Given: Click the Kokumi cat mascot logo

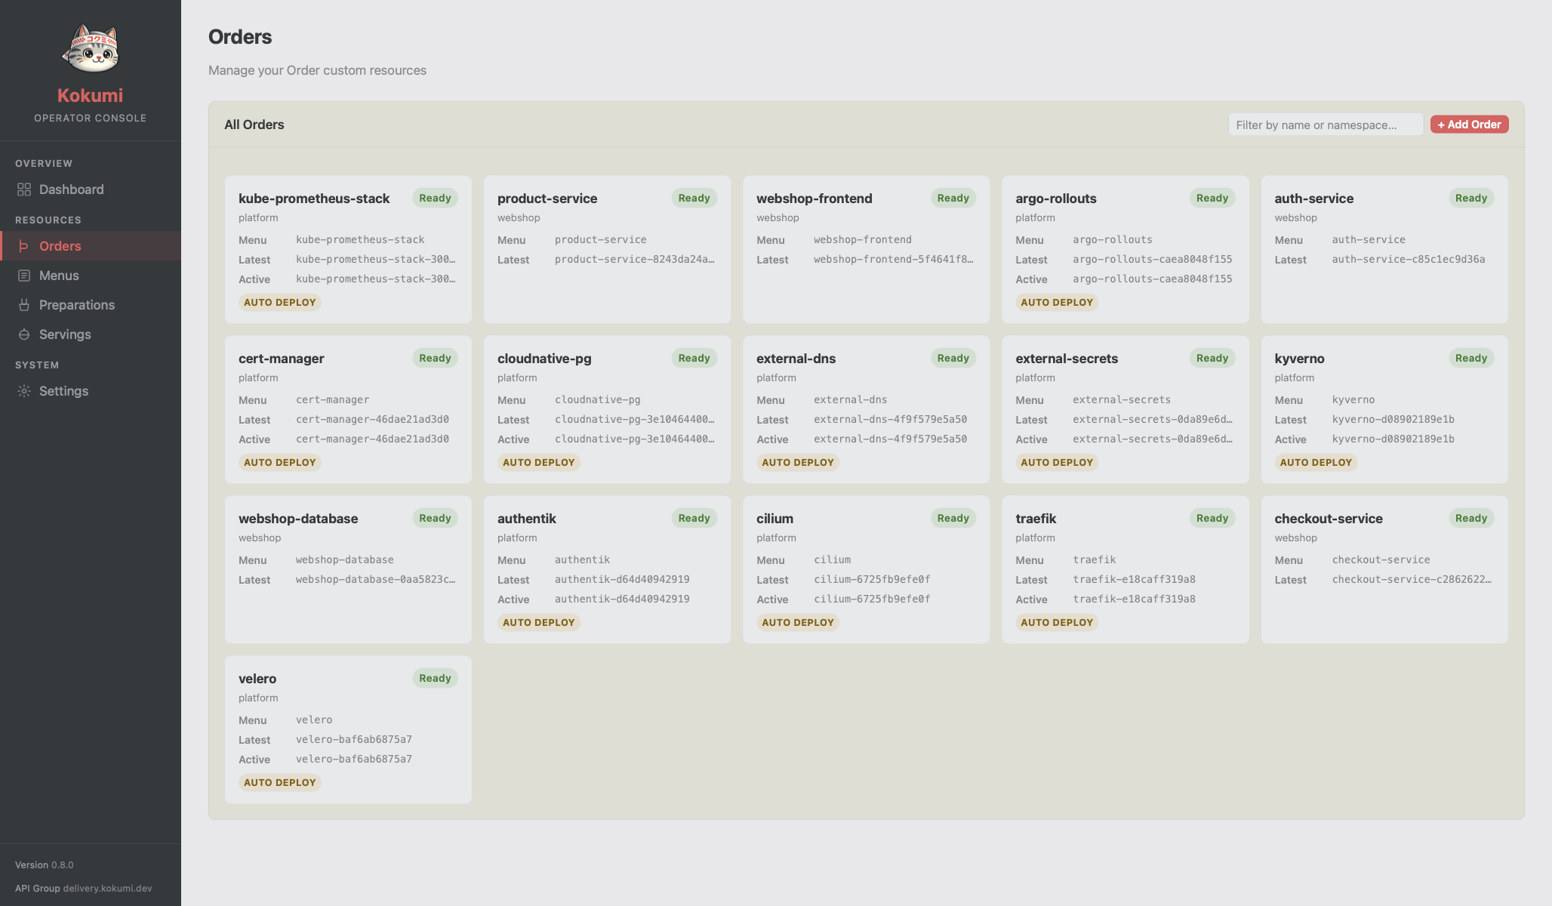Looking at the screenshot, I should (91, 50).
